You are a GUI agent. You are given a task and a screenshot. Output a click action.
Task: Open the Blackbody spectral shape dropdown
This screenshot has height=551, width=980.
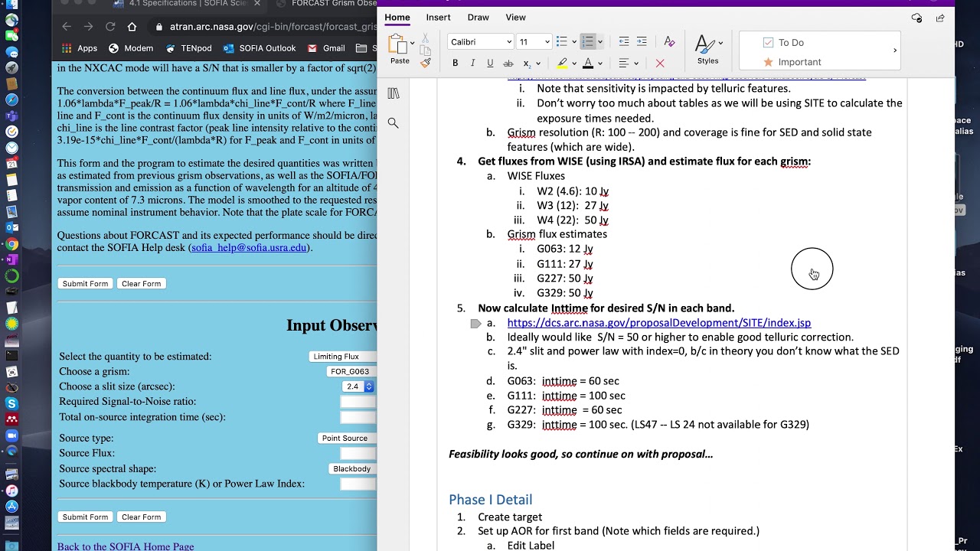coord(352,469)
